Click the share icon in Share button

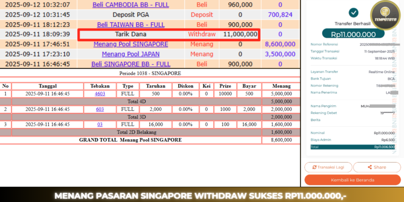(x=370, y=167)
